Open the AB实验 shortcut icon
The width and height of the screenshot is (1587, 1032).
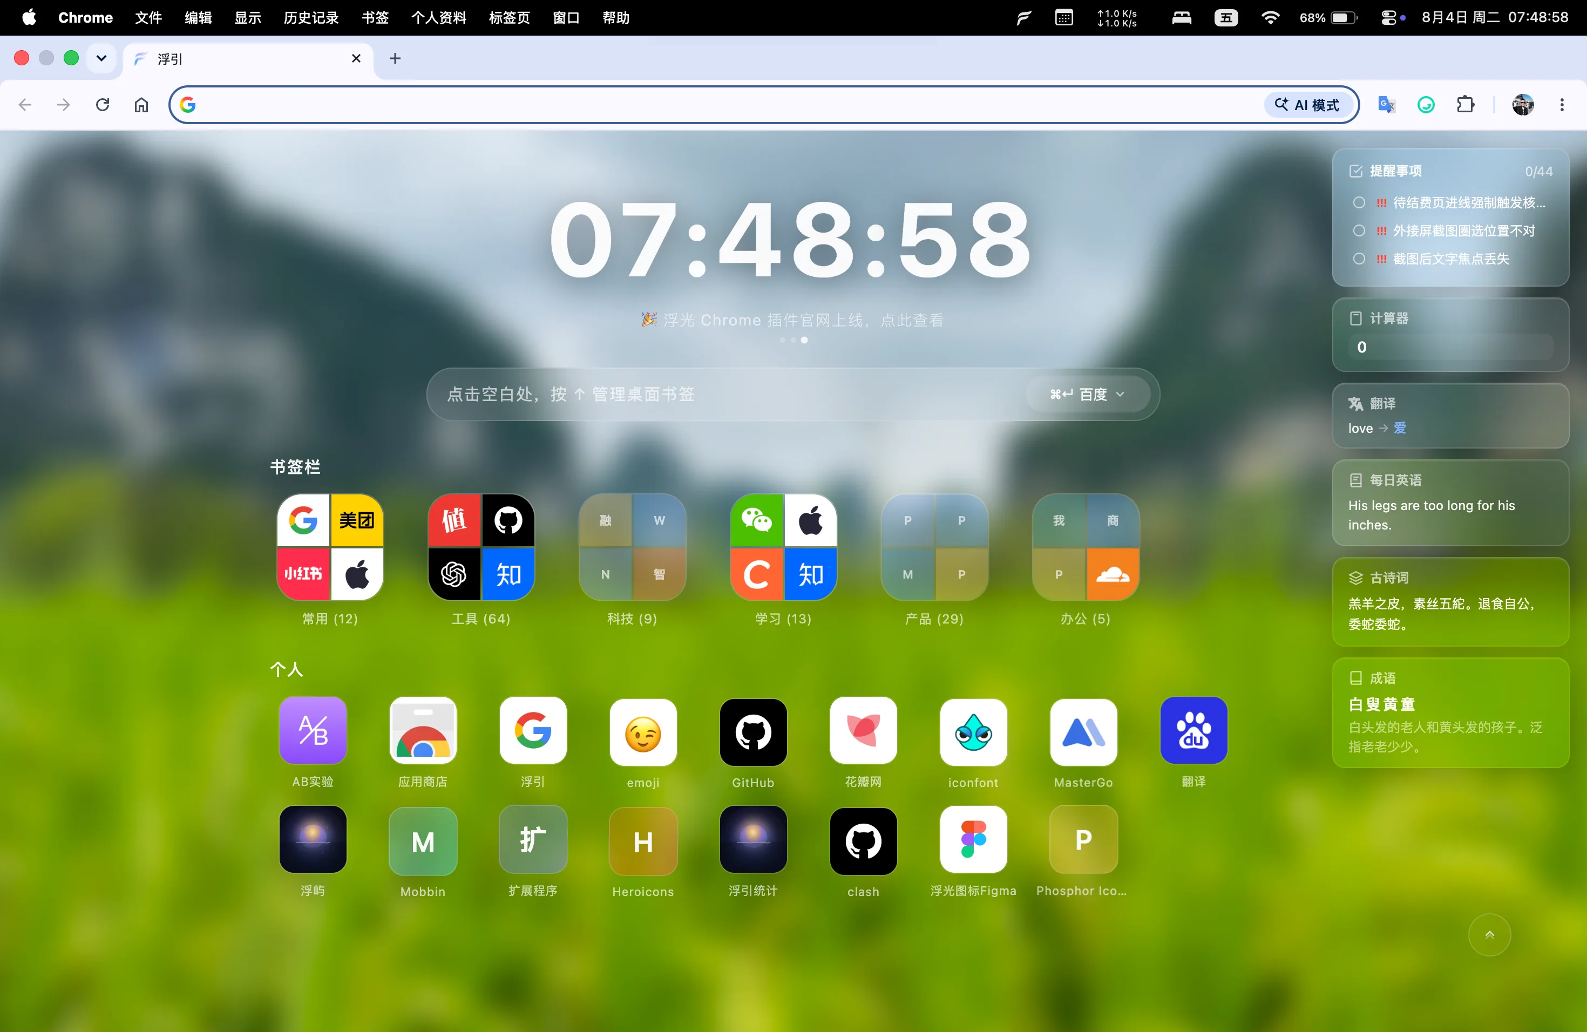pyautogui.click(x=313, y=731)
